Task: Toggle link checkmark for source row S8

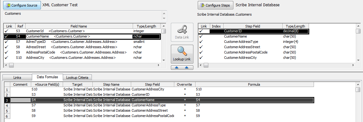Action: pos(7,47)
